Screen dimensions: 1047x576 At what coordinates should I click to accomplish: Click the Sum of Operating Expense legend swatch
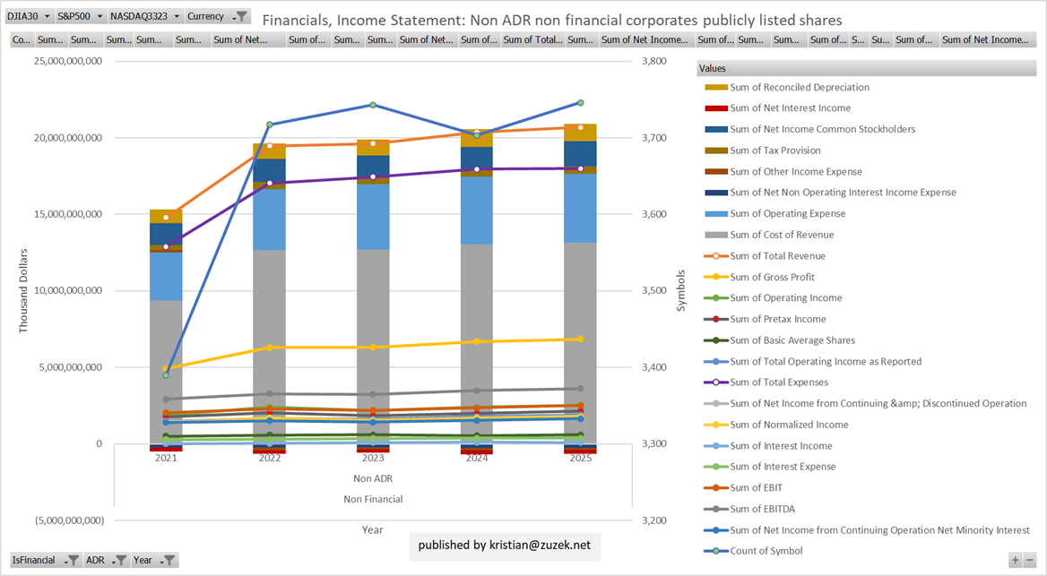pyautogui.click(x=716, y=214)
